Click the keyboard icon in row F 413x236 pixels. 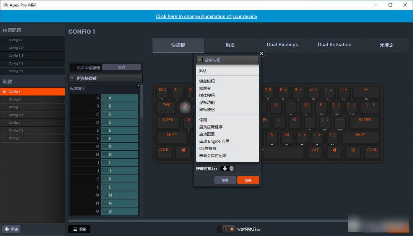tap(104, 138)
